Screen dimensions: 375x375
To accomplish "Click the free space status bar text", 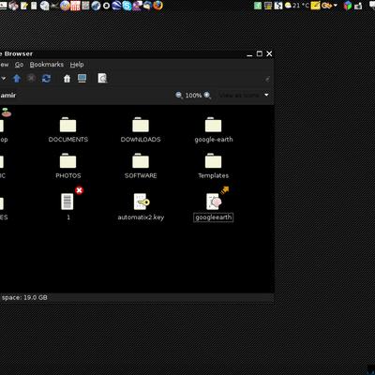I will (x=24, y=297).
